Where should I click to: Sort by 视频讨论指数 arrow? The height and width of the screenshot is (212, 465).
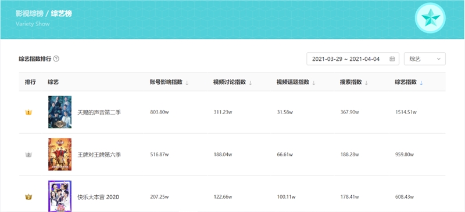(x=251, y=83)
